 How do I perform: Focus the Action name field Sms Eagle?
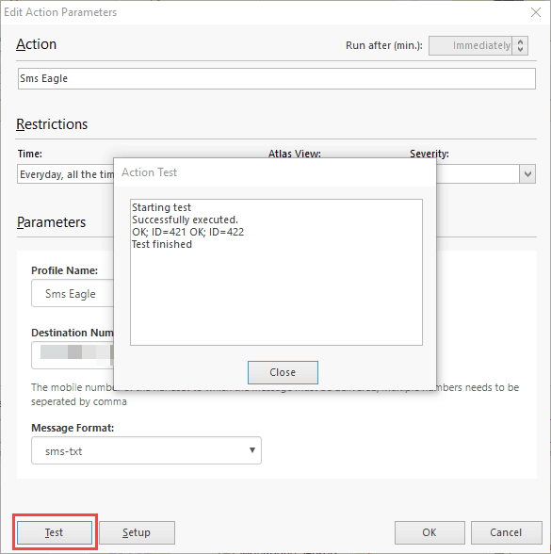click(277, 78)
